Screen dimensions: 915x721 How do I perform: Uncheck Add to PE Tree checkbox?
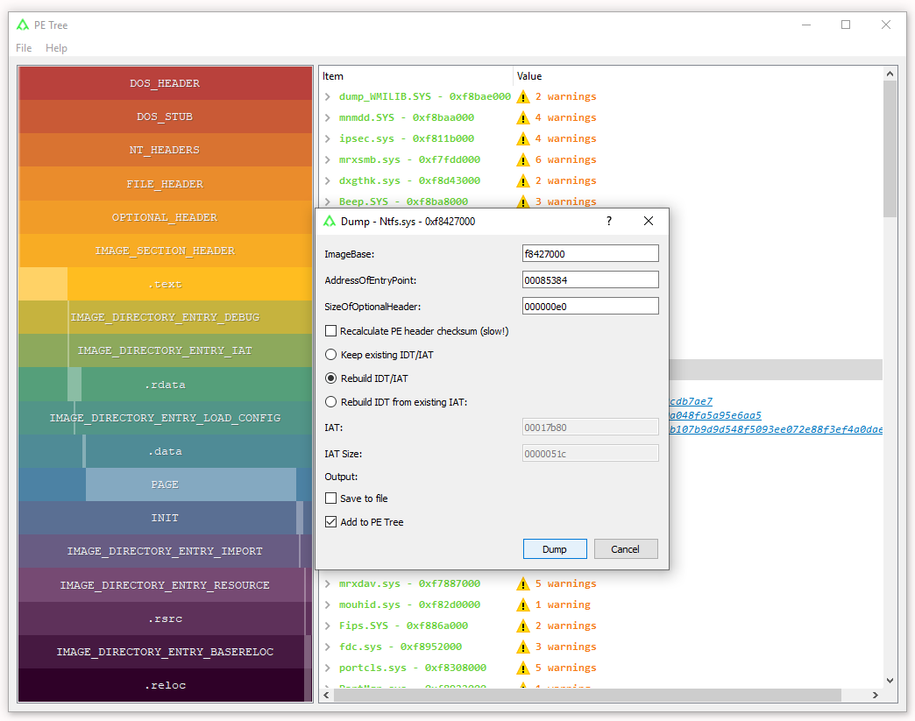coord(331,522)
